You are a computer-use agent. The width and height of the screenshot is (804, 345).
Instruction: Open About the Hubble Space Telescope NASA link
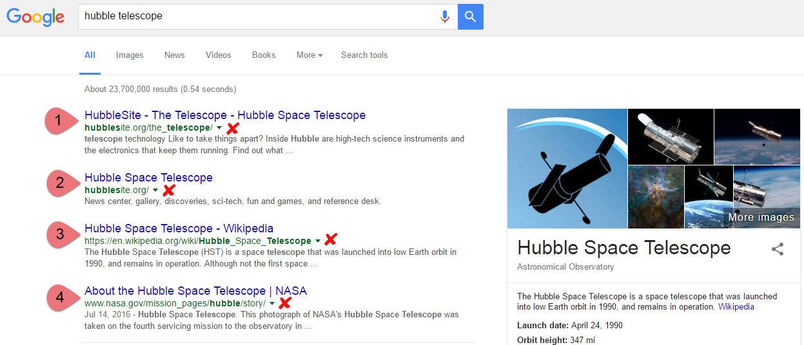coord(195,291)
